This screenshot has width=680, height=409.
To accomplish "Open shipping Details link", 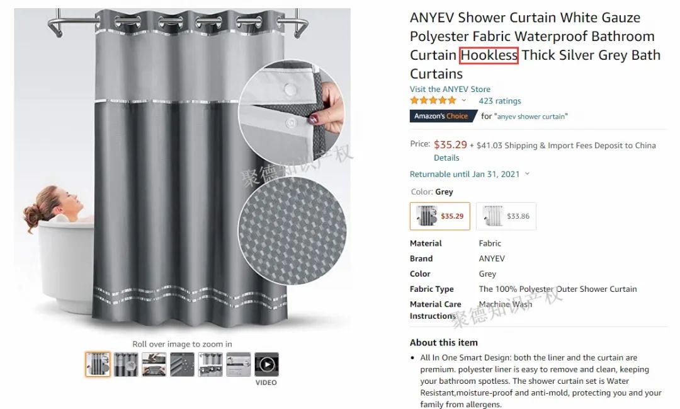I will (446, 158).
